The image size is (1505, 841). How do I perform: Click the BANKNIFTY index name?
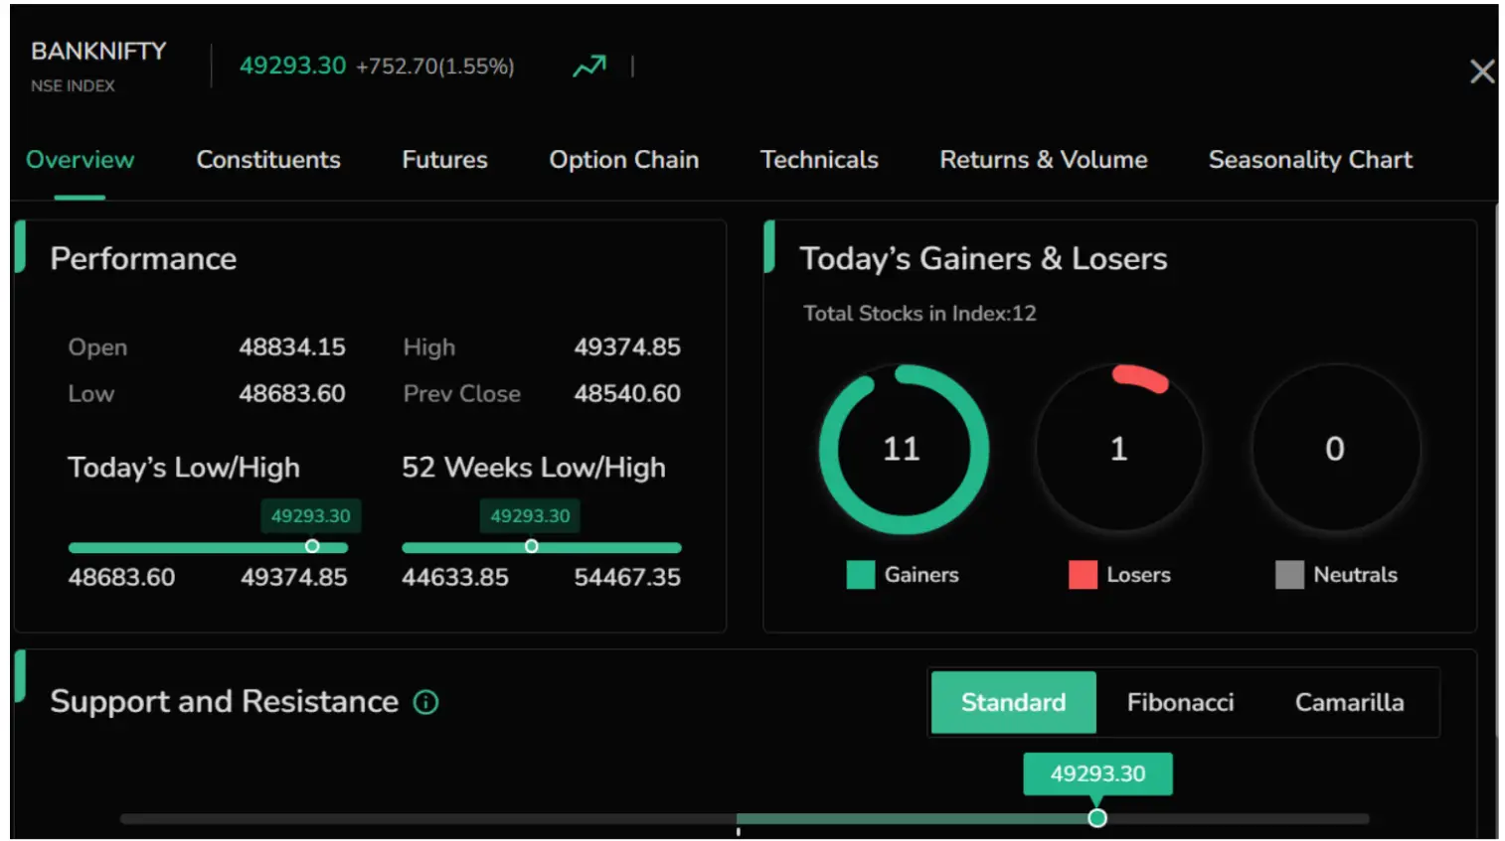98,51
